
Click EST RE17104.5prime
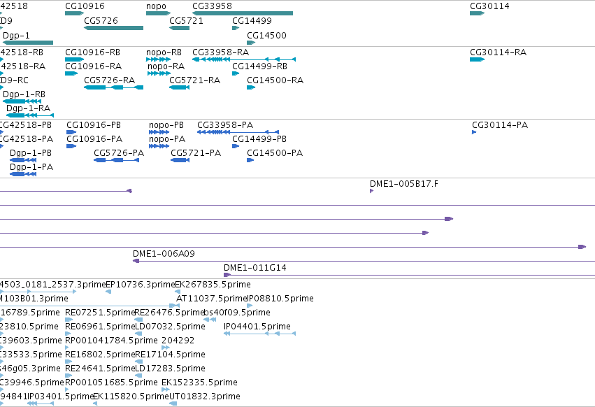138,362
